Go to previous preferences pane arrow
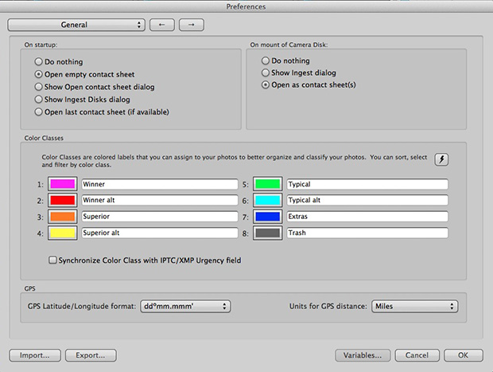 pos(162,25)
